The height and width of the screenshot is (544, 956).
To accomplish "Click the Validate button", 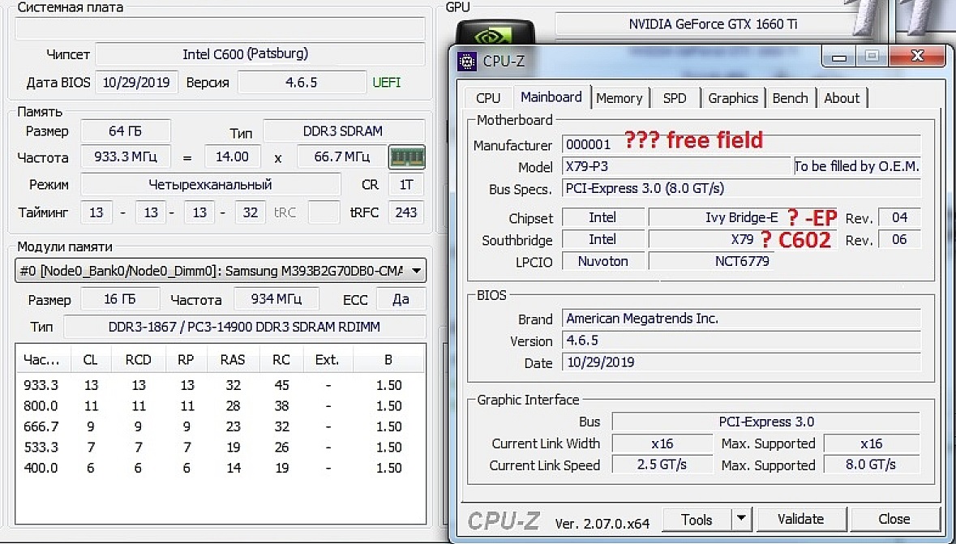I will (800, 520).
